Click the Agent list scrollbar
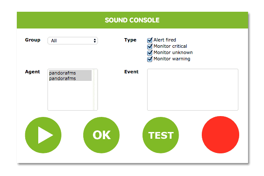Image resolution: width=264 pixels, height=176 pixels. (x=95, y=90)
